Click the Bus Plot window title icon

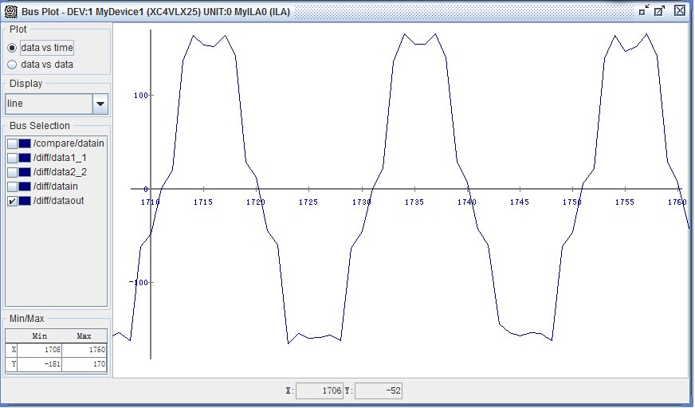[x=10, y=11]
